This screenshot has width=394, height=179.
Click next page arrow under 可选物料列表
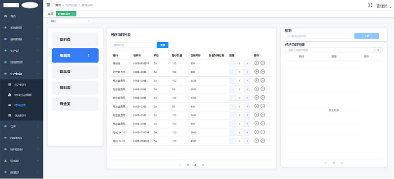coord(203,165)
